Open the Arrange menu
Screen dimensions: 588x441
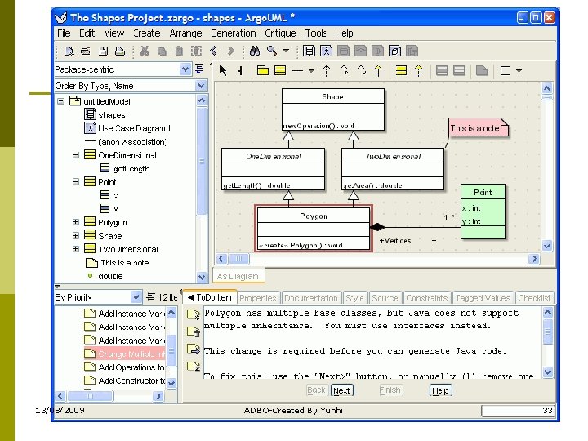pyautogui.click(x=185, y=33)
